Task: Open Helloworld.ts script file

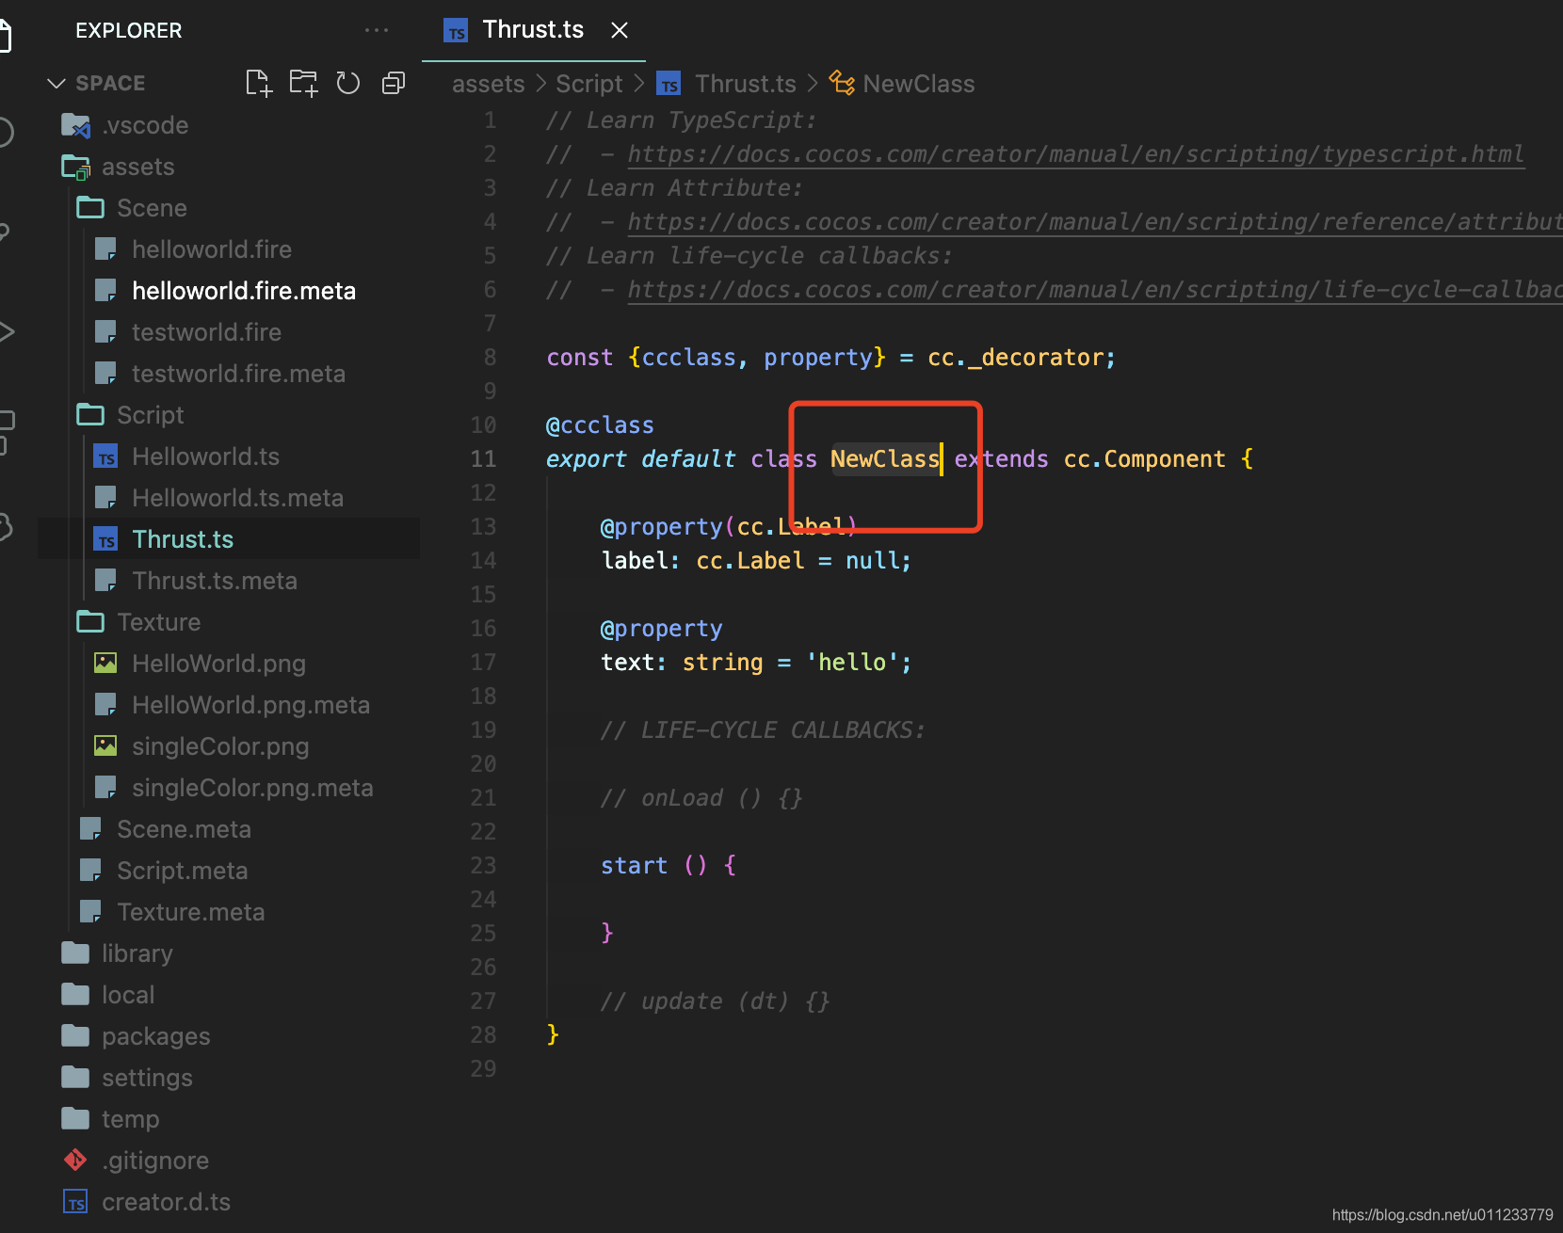Action: pos(205,456)
